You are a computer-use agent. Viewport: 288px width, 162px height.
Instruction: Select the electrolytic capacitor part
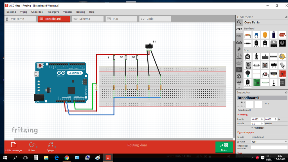[x=273, y=35]
